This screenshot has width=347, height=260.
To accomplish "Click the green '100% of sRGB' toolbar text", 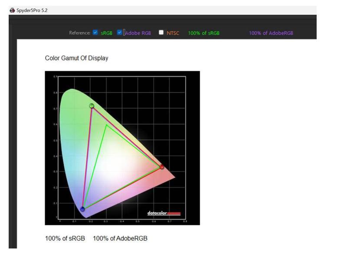I will [203, 33].
